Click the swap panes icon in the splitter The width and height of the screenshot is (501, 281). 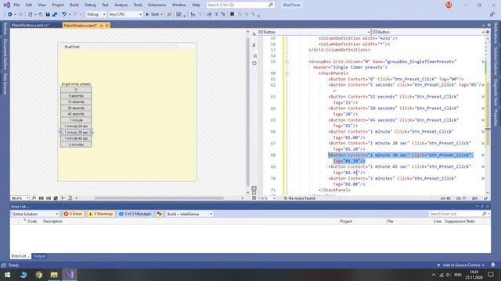click(x=254, y=45)
